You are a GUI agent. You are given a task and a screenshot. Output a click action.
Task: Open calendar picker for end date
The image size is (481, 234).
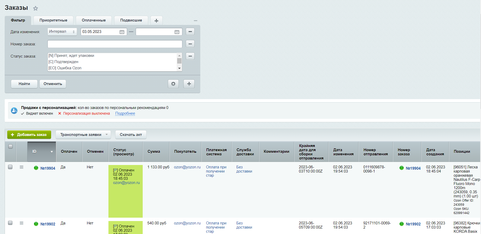(177, 32)
